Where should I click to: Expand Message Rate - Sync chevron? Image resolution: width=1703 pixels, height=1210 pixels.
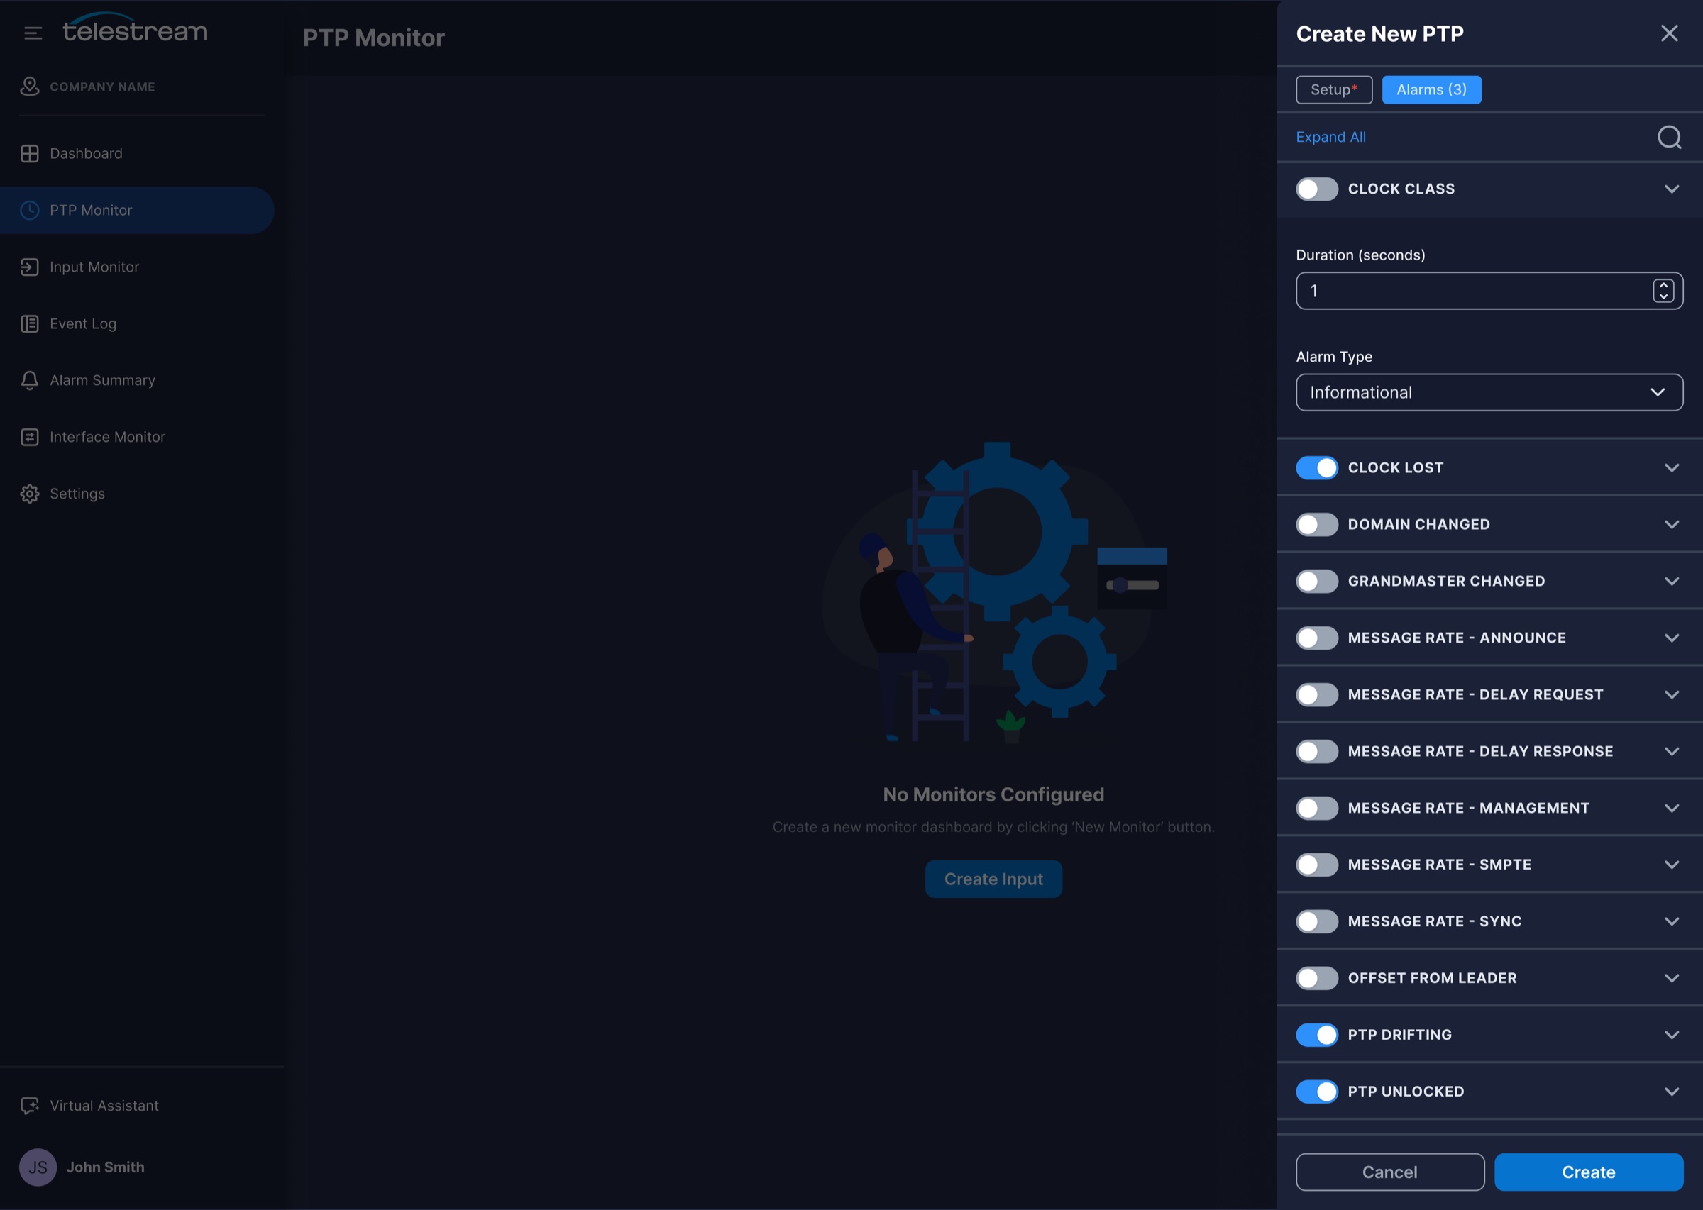point(1672,921)
